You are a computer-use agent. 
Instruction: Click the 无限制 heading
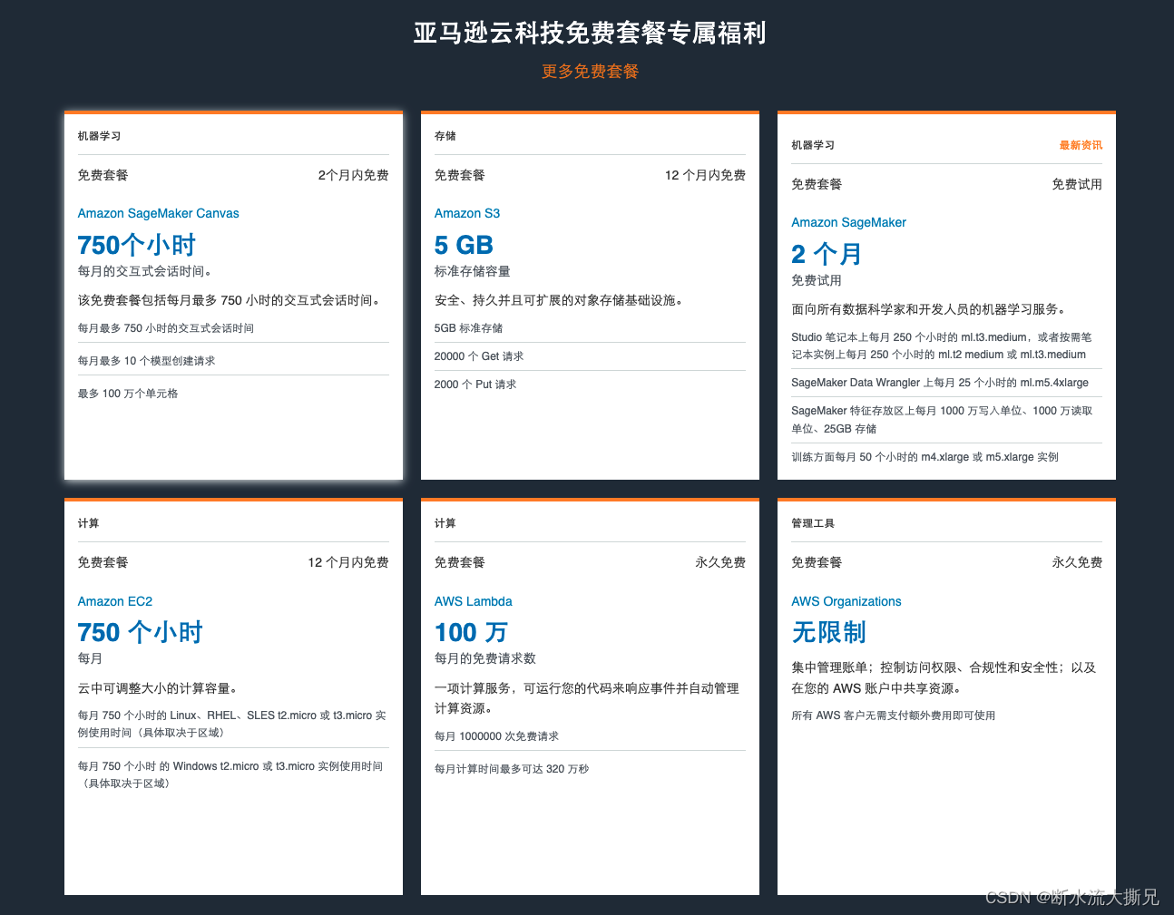point(828,632)
